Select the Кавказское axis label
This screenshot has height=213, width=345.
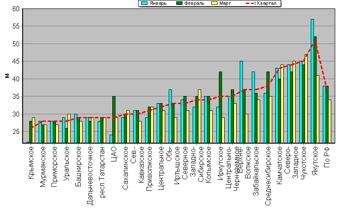tap(141, 165)
